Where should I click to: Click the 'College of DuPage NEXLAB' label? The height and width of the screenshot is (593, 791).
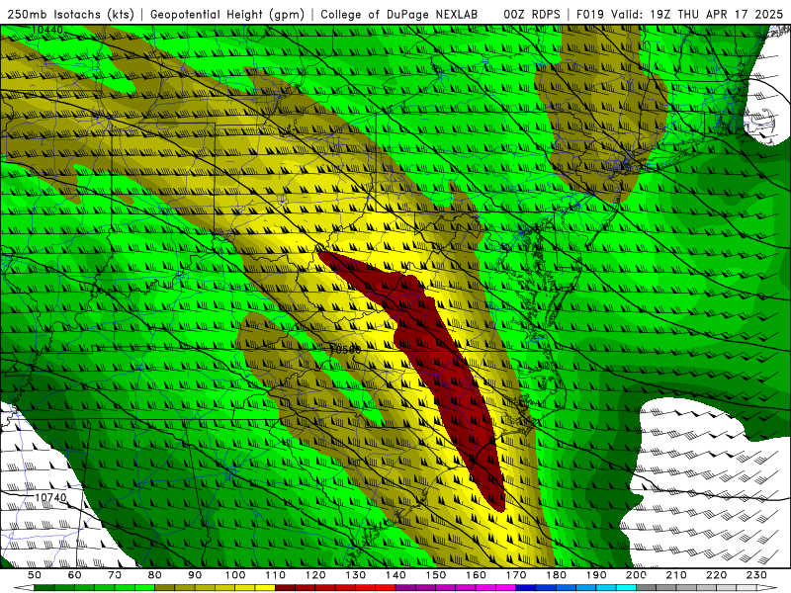click(x=399, y=15)
